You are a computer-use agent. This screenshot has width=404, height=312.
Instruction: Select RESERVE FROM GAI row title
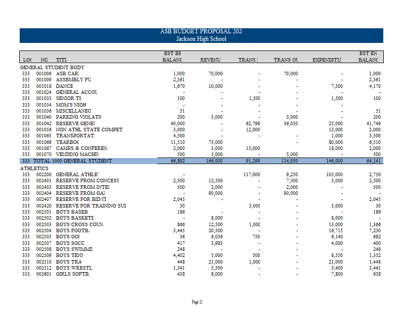80,193
